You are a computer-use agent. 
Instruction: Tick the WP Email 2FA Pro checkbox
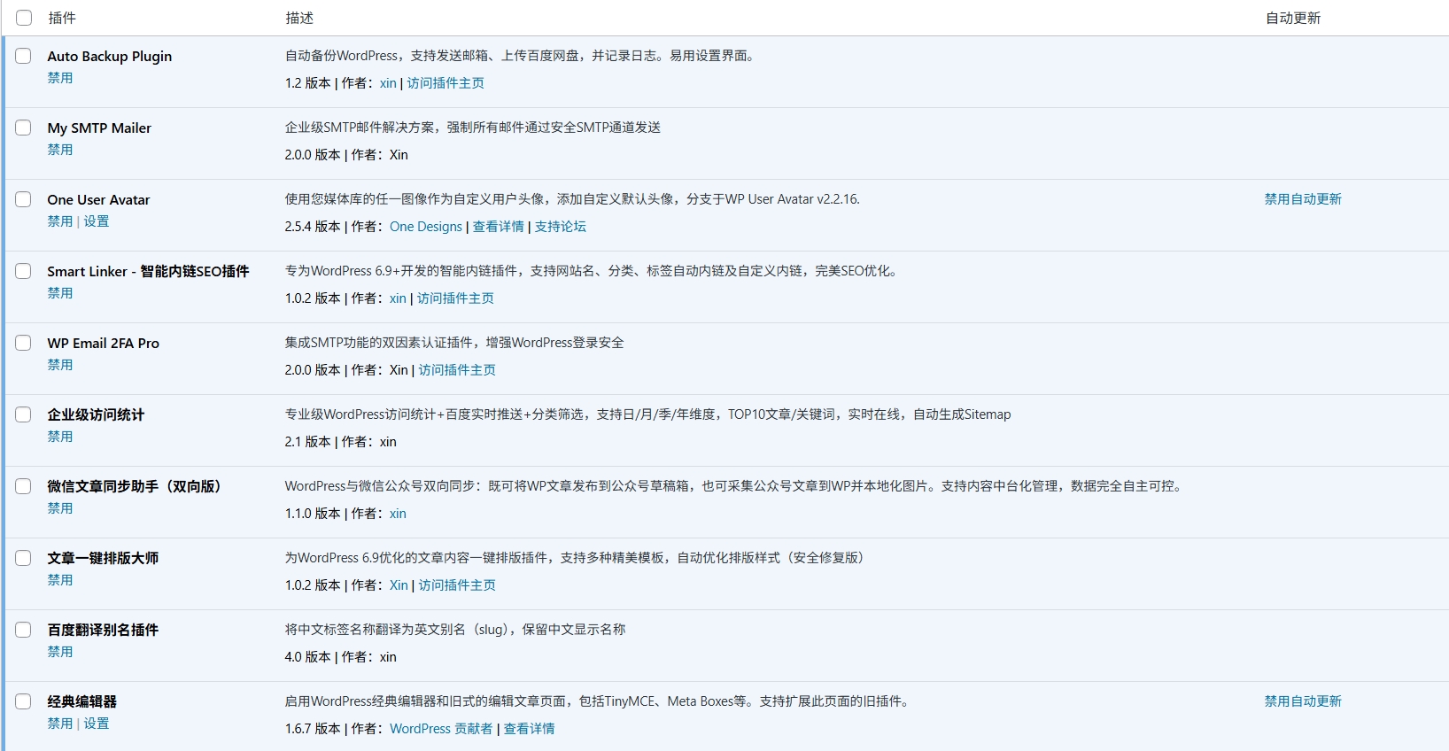(24, 343)
